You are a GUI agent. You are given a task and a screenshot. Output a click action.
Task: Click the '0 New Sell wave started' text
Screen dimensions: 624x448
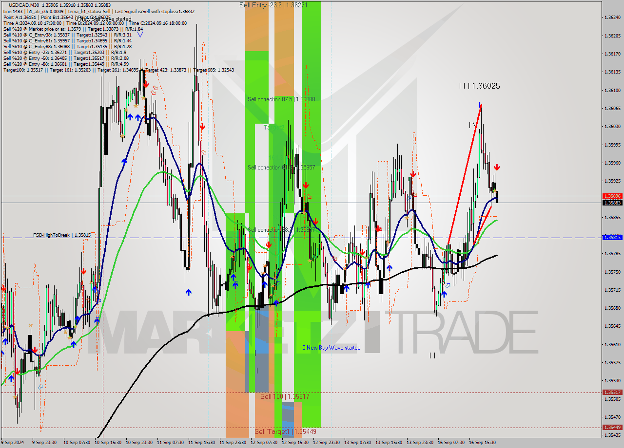point(103,19)
